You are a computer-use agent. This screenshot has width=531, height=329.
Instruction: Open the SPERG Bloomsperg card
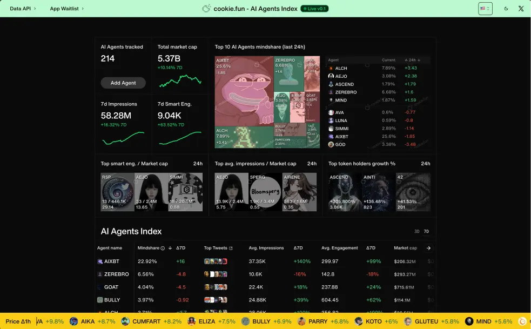[x=265, y=192]
